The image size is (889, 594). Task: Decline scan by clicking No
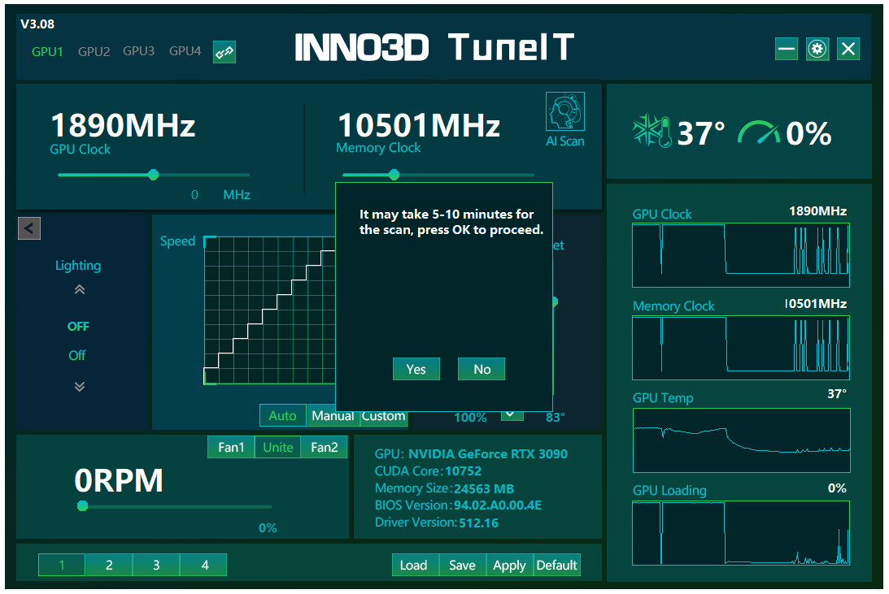click(x=482, y=369)
